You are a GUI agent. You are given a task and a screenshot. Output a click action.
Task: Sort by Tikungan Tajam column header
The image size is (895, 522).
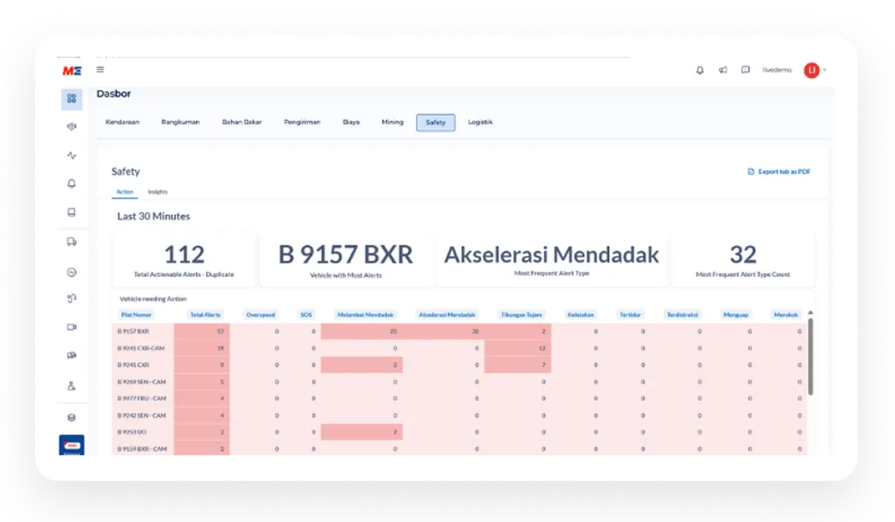coord(521,314)
